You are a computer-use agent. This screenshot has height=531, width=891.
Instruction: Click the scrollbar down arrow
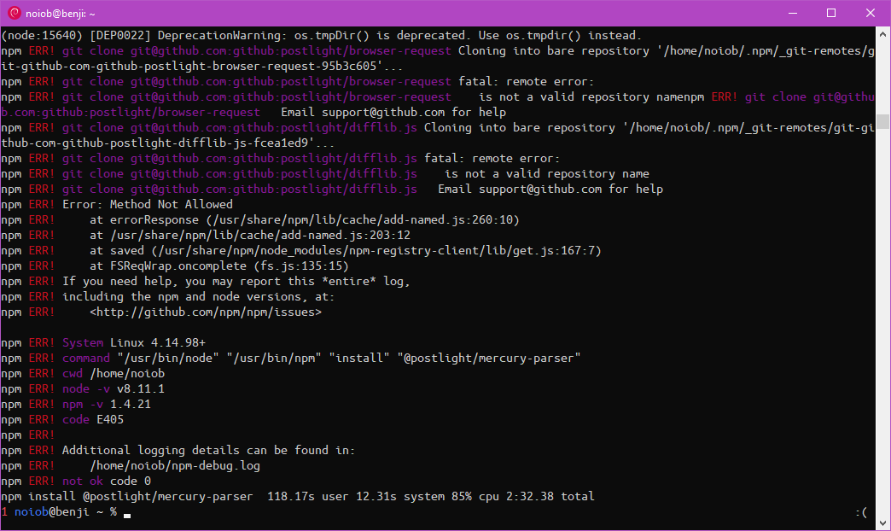click(883, 522)
